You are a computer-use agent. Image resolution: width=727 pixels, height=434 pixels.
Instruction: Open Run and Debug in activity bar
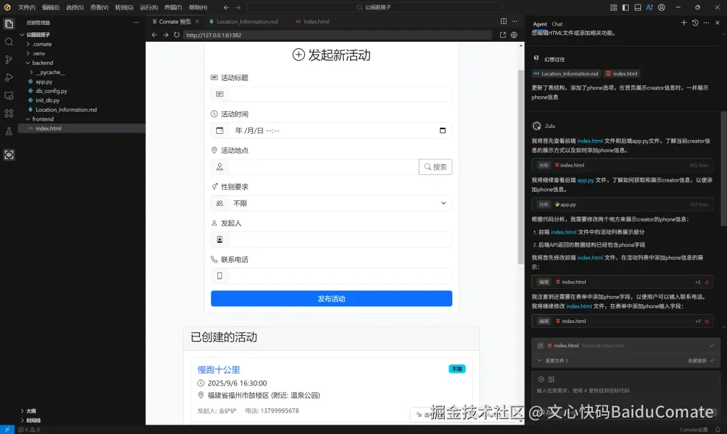[9, 77]
